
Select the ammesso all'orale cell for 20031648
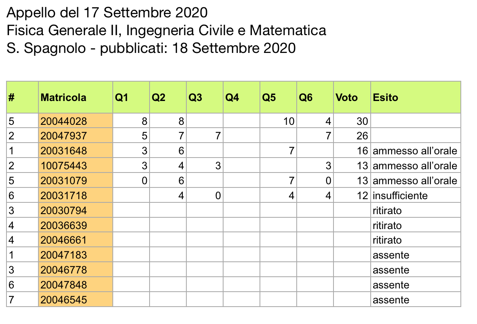(x=415, y=151)
